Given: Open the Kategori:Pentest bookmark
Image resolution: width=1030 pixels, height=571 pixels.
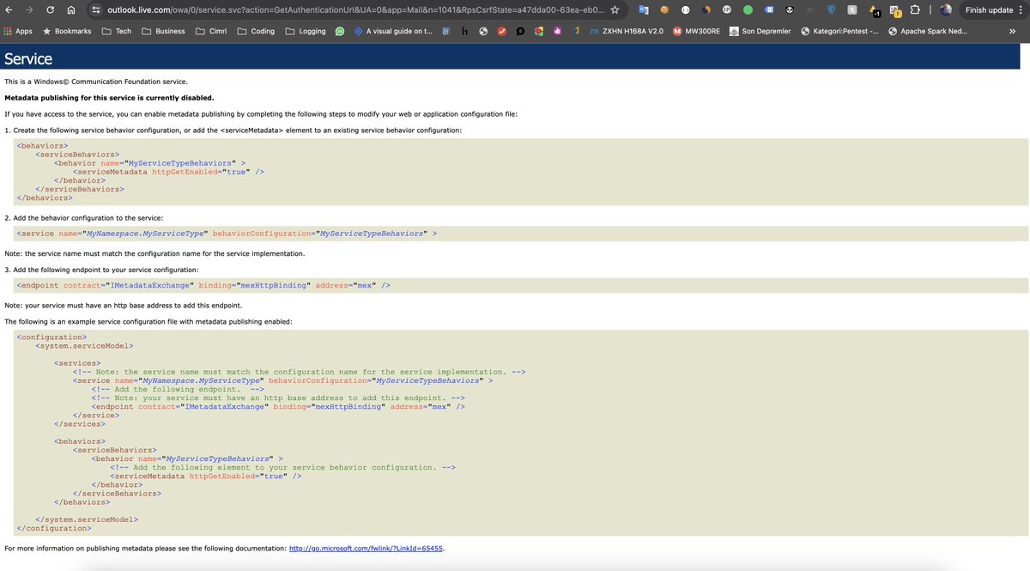Looking at the screenshot, I should 839,31.
